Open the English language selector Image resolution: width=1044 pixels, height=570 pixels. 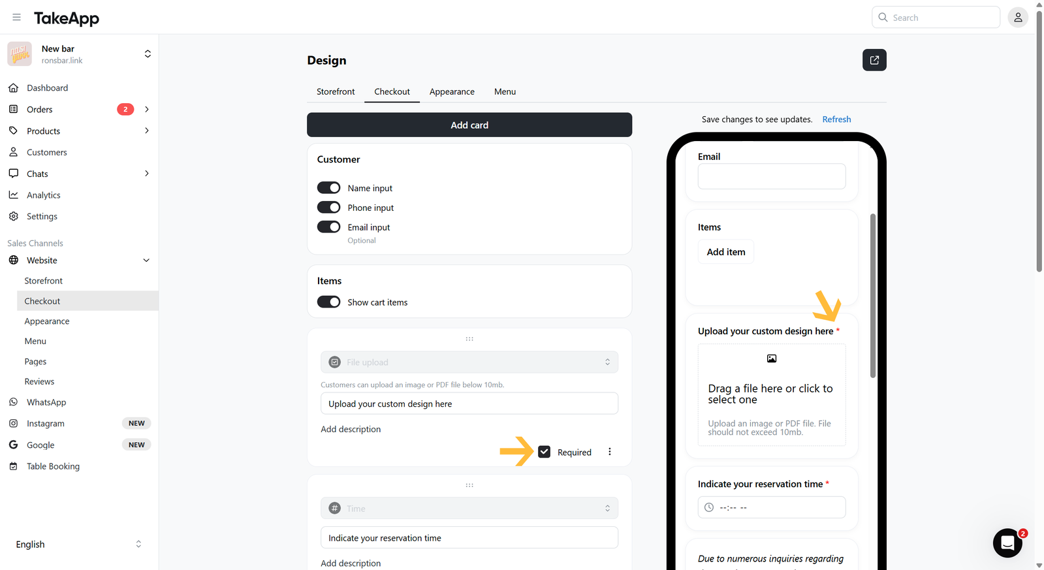click(x=79, y=545)
